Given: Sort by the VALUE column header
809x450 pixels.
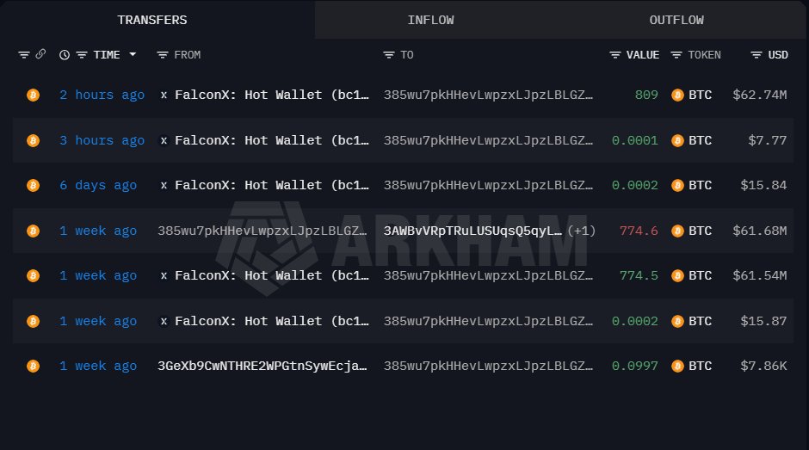Looking at the screenshot, I should (643, 55).
